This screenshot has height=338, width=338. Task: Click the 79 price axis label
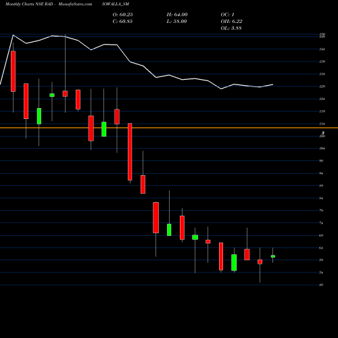(321, 210)
